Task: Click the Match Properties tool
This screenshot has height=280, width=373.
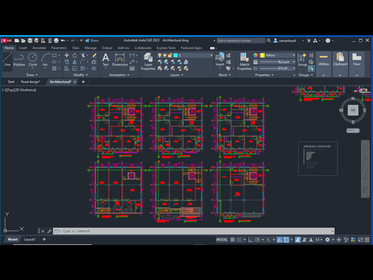Action: pyautogui.click(x=244, y=62)
